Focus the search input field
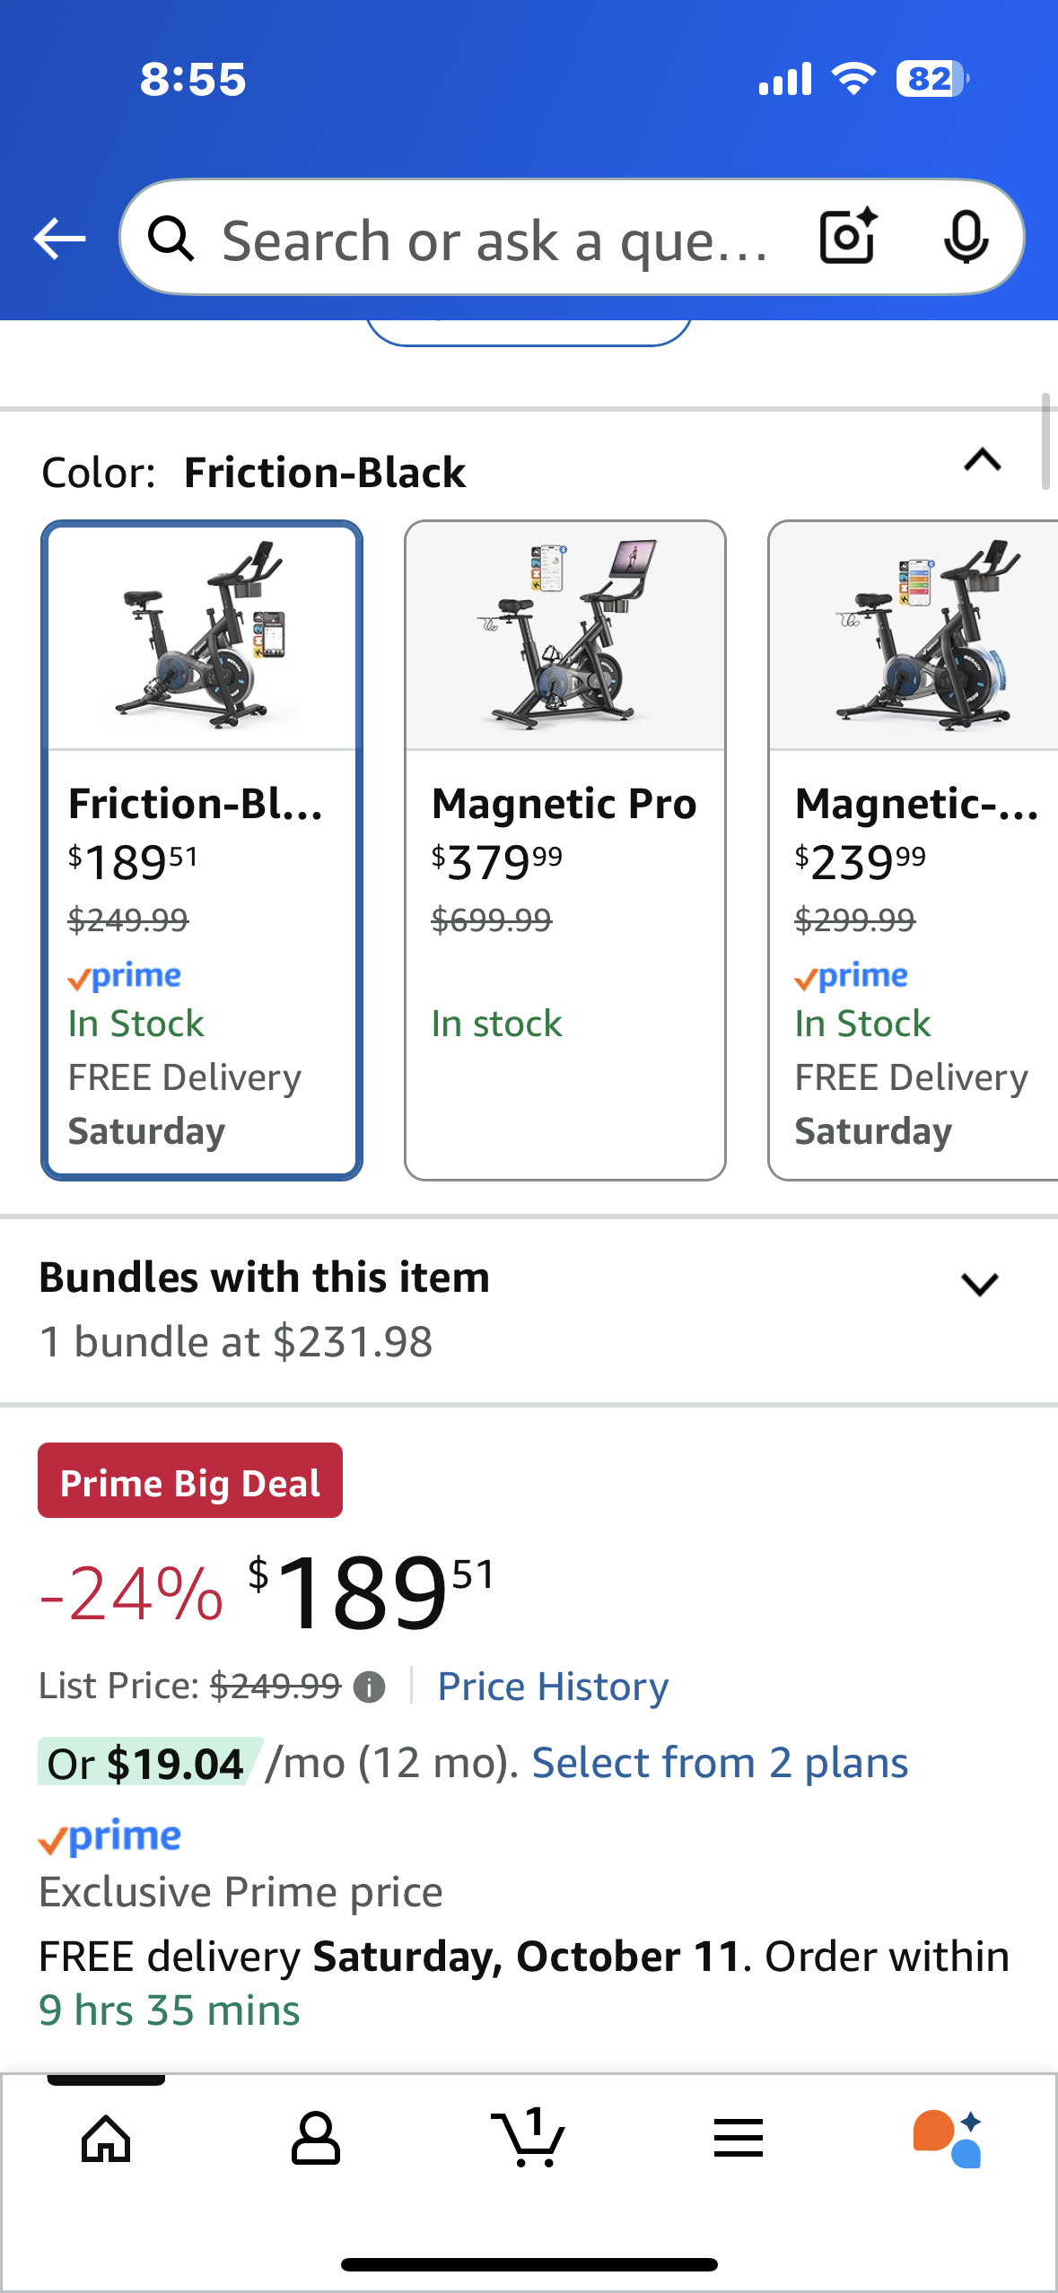The width and height of the screenshot is (1058, 2293). pos(494,239)
